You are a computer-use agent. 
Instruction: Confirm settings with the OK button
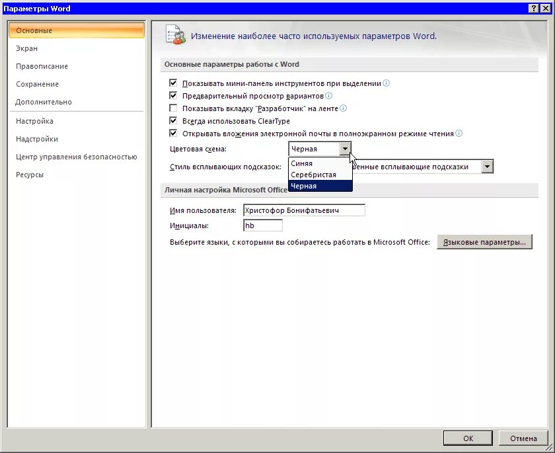468,438
